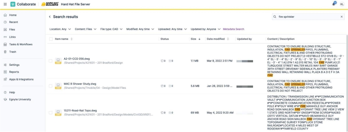Click the Egnyte University graduation cap icon

5,99
